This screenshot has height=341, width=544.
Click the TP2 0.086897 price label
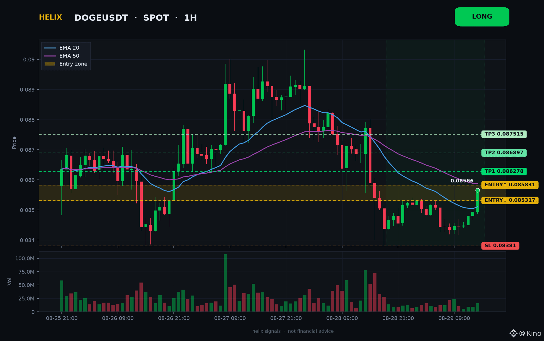point(504,153)
